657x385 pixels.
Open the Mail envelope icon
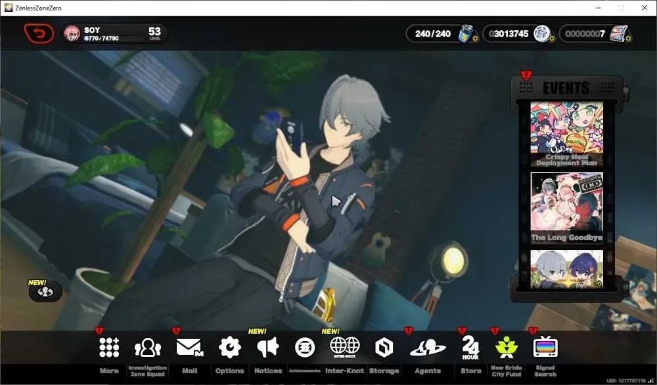point(189,348)
